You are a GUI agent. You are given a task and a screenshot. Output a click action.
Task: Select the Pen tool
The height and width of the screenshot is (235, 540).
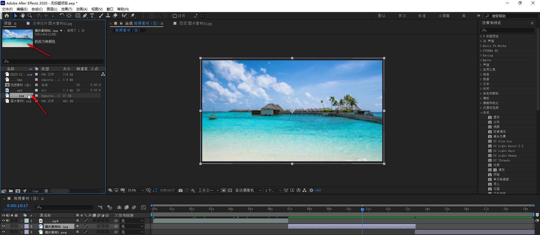(85, 16)
